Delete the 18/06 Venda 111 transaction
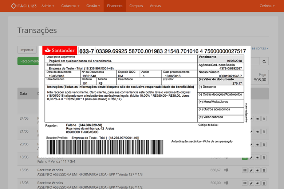 coord(264,157)
